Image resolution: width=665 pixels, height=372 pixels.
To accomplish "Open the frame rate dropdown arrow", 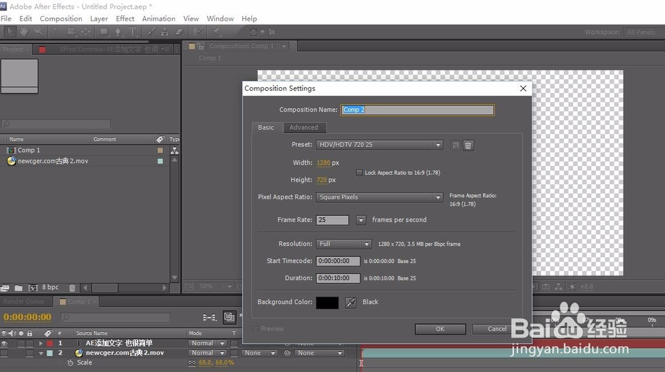I will pyautogui.click(x=360, y=221).
